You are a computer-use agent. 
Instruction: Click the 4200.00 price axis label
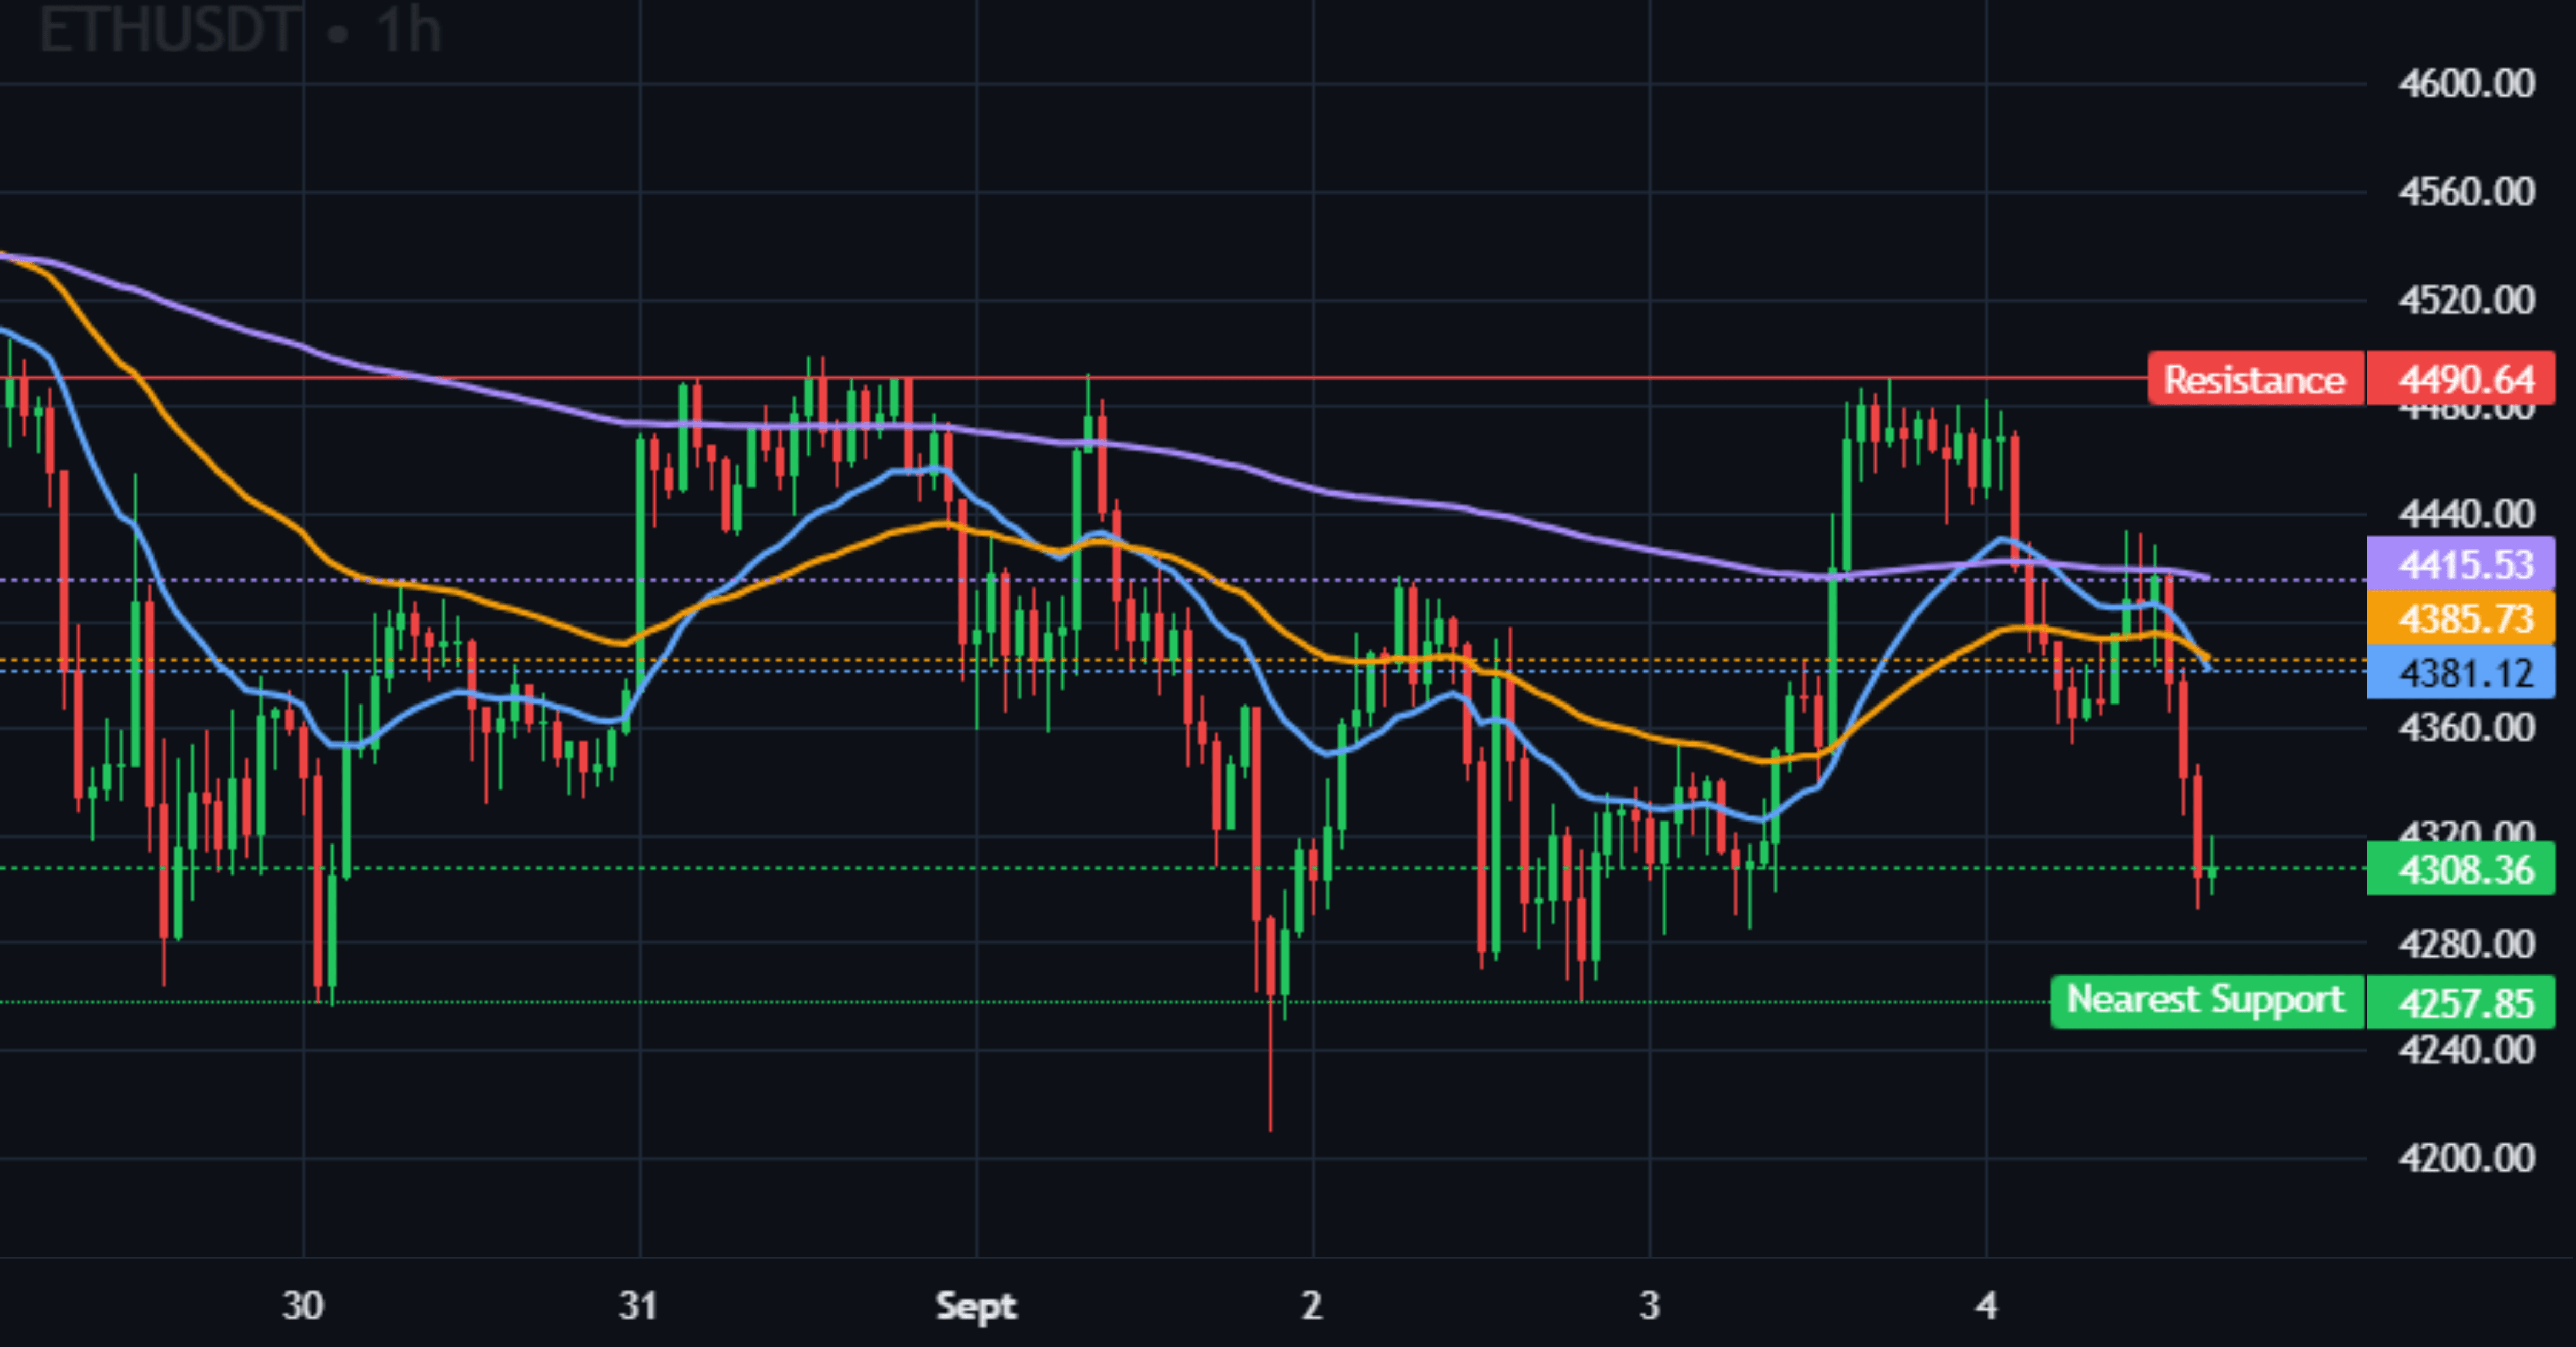[x=2465, y=1158]
